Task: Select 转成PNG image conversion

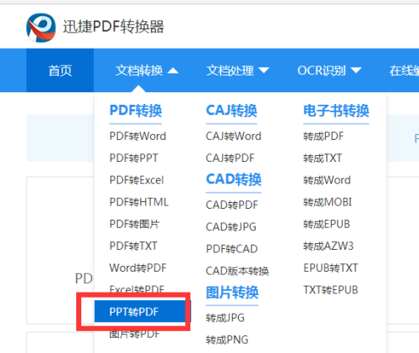Action: click(x=227, y=340)
